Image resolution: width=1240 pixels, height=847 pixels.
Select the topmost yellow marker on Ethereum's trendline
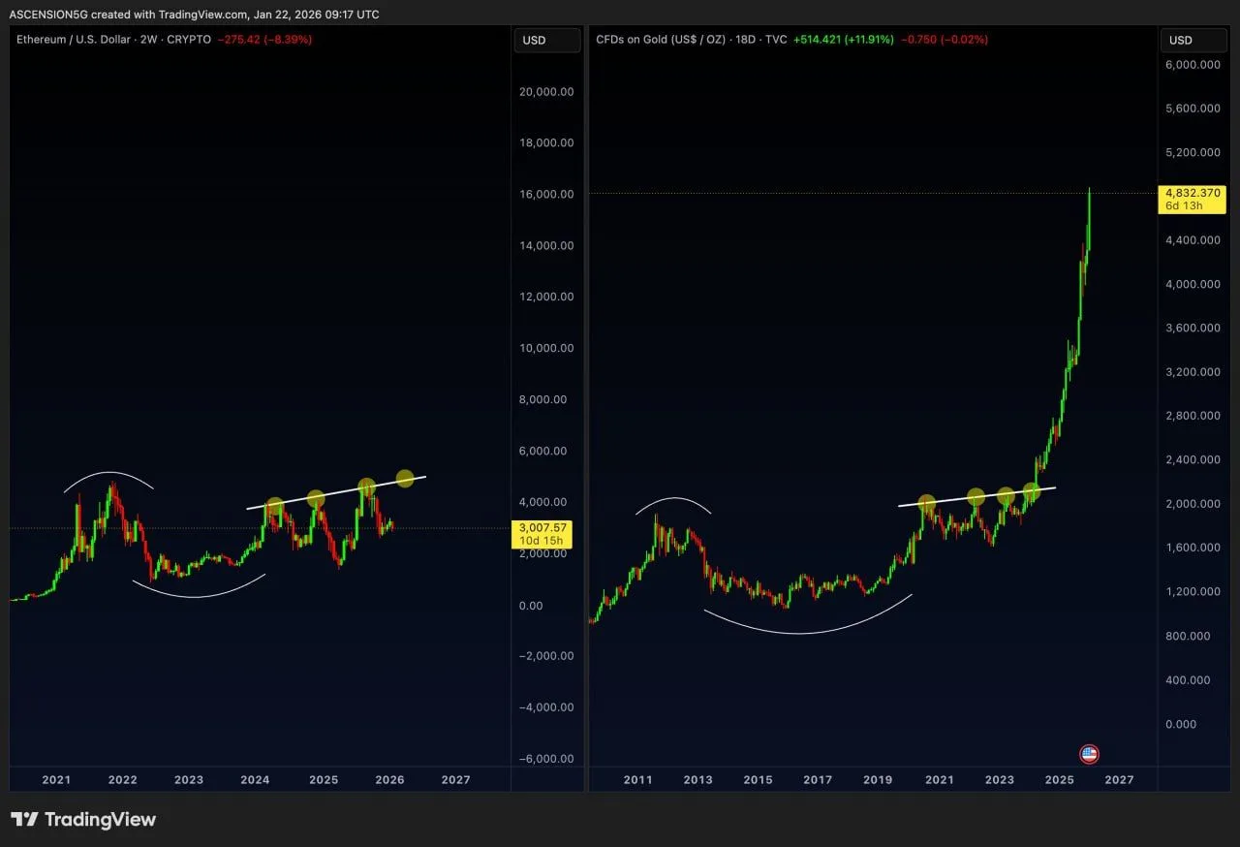406,478
